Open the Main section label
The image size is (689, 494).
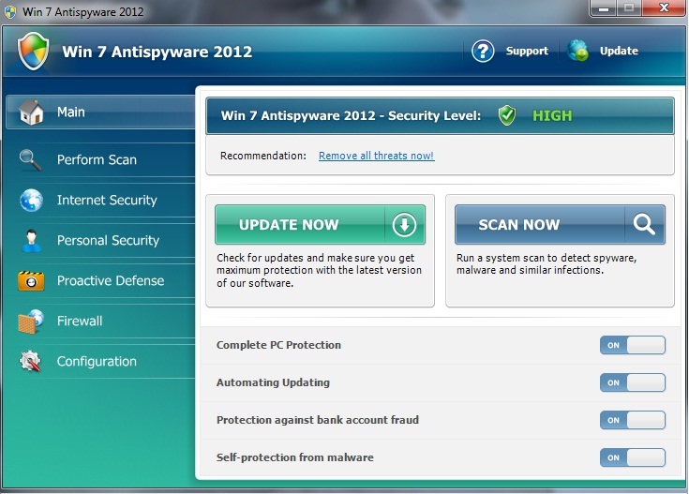(70, 112)
